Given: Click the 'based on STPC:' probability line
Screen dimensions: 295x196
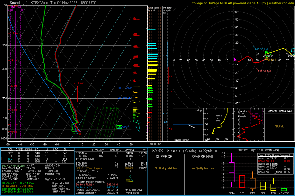Looking at the screenshot, I should tap(274, 169).
